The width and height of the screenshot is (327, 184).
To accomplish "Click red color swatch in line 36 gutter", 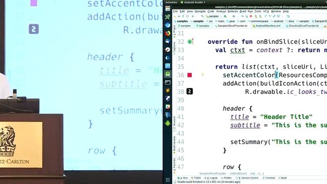I will click(190, 75).
